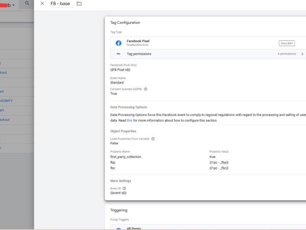Click the Firing Triggers label
This screenshot has height=230, width=306.
(119, 220)
